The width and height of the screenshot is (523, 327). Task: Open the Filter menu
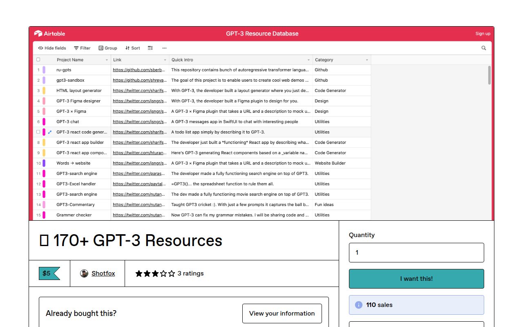(82, 48)
